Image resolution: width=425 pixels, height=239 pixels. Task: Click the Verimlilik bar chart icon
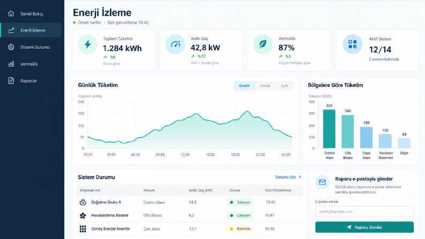11,64
